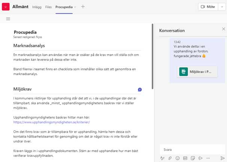
Task: Open the sticker picker
Action: (193, 158)
